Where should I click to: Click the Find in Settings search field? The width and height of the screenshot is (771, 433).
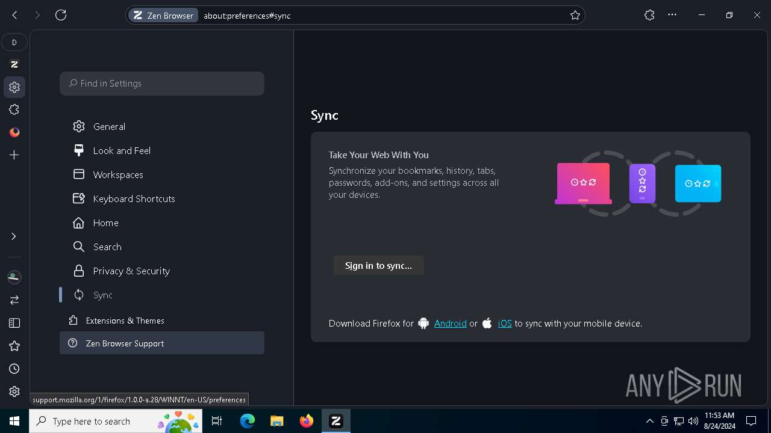(x=162, y=84)
